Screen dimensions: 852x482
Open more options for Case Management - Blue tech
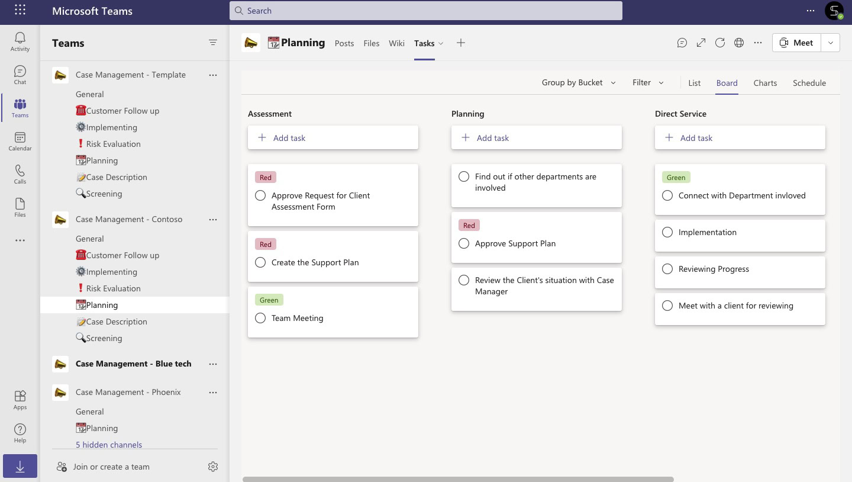click(x=213, y=364)
